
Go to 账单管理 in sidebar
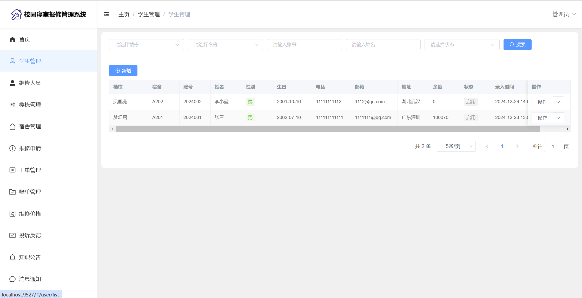coord(30,192)
